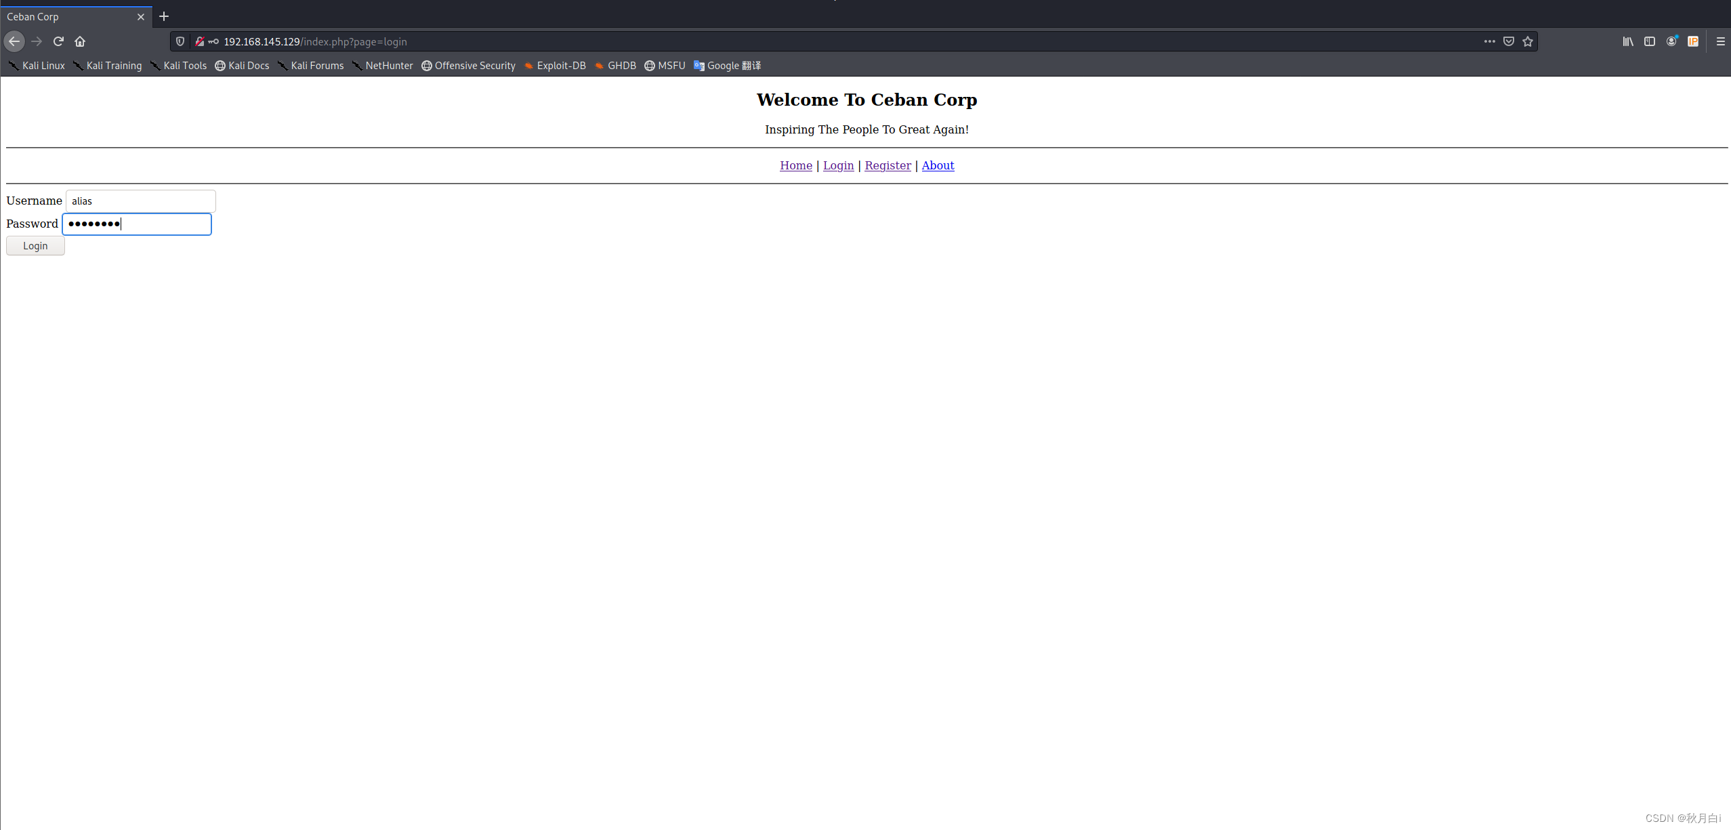Click inside the Username input field

point(139,201)
